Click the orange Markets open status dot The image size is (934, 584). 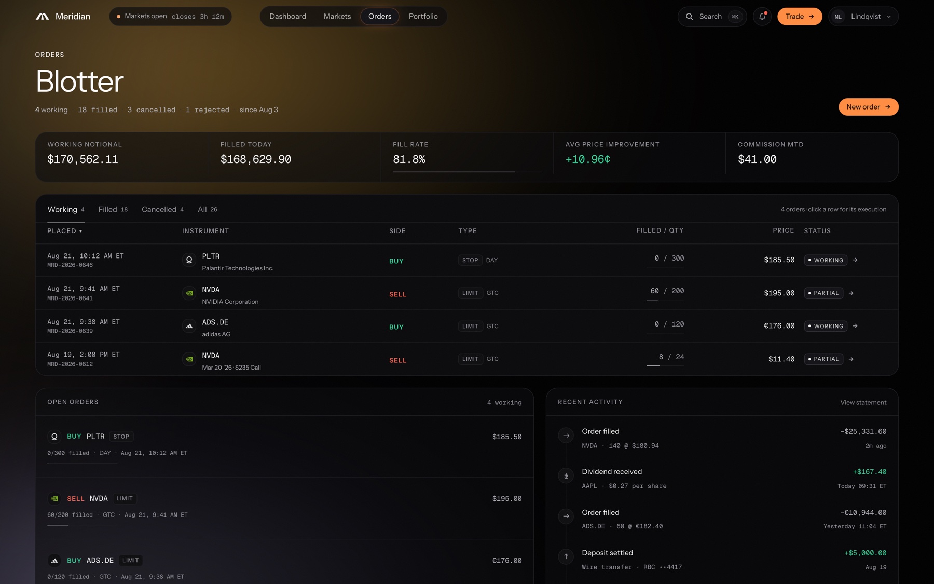click(x=119, y=17)
